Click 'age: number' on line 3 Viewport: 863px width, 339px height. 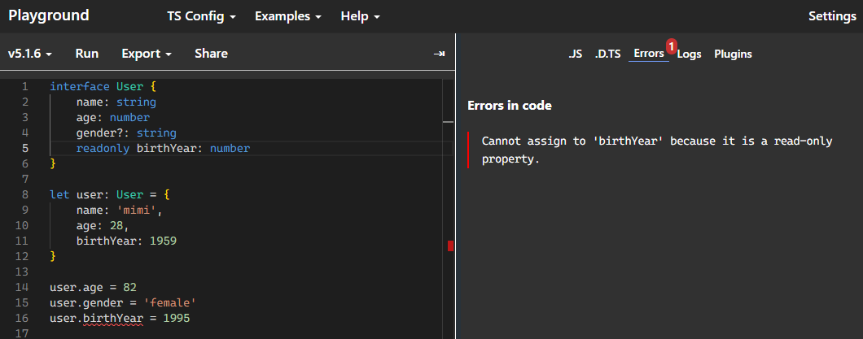[113, 118]
